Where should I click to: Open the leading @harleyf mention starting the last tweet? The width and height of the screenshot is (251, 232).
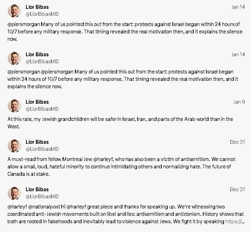click(17, 207)
